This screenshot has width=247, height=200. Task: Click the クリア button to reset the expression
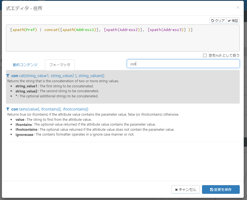coord(218,21)
